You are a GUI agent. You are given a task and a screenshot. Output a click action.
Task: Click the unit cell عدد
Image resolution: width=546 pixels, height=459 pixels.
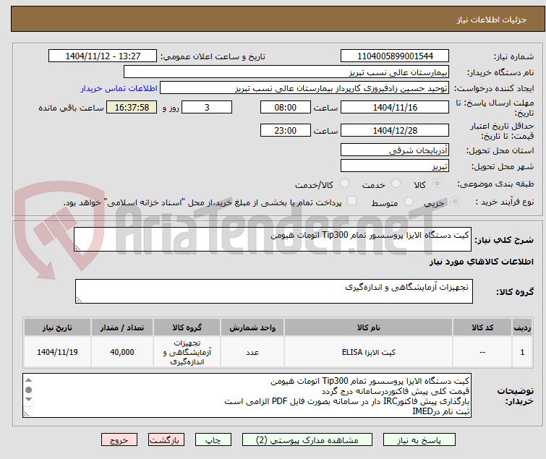point(252,352)
